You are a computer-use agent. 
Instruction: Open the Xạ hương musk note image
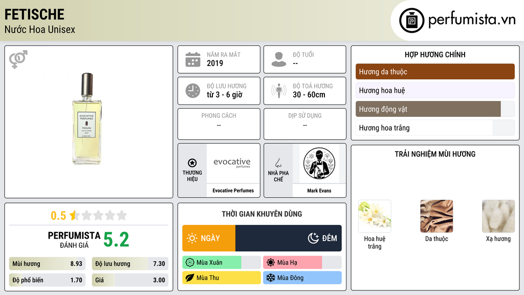pos(498,216)
